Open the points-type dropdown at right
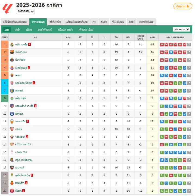Screen dimensions: 195x196 pyautogui.click(x=181, y=29)
